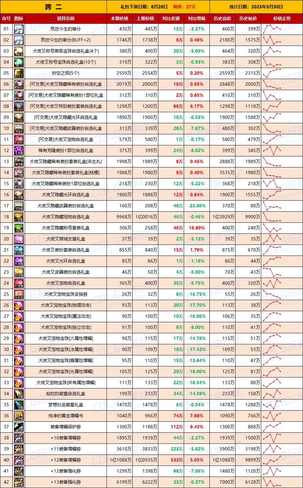Select the 犬夜叉光环自选礼盒 icon in row 22
Viewport: 303px width, 488px height.
click(19, 261)
